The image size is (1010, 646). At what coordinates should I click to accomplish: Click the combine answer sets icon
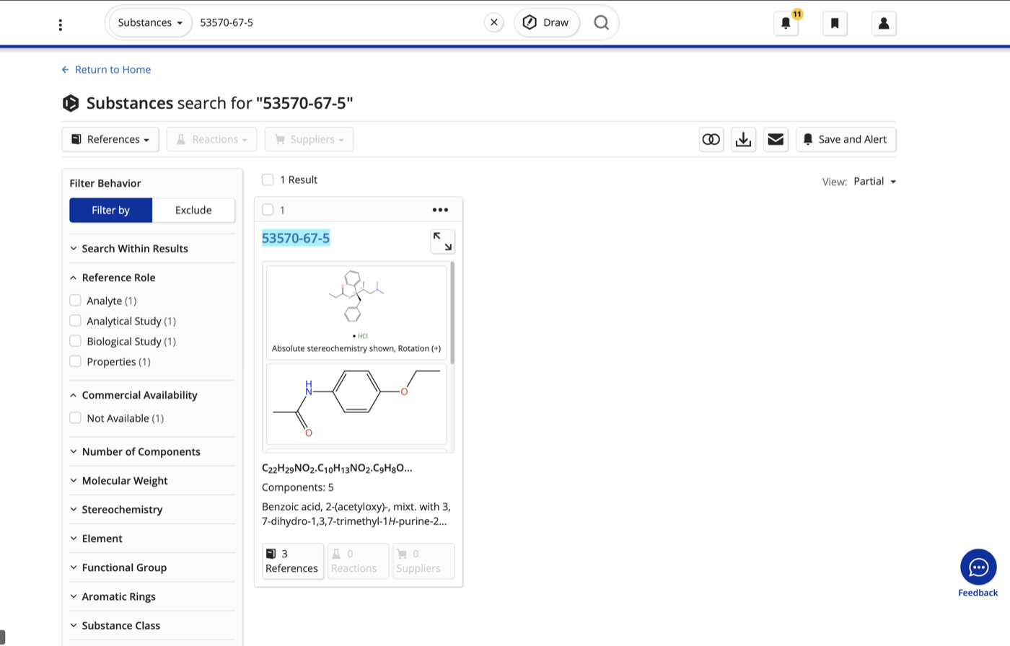pos(711,139)
